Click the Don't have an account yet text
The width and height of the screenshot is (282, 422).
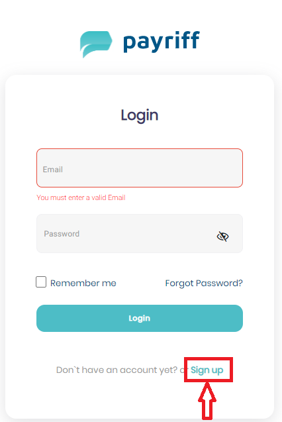pyautogui.click(x=117, y=370)
